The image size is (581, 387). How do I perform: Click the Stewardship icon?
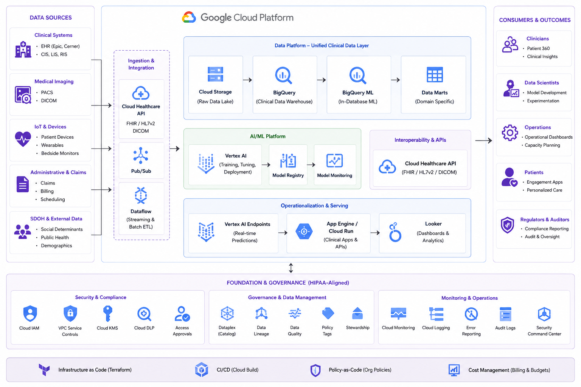pyautogui.click(x=357, y=313)
